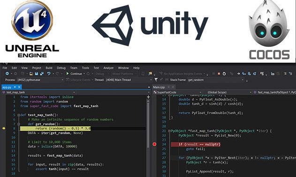Open the Process python.exe dropdown
The image size is (296, 177).
40,80
